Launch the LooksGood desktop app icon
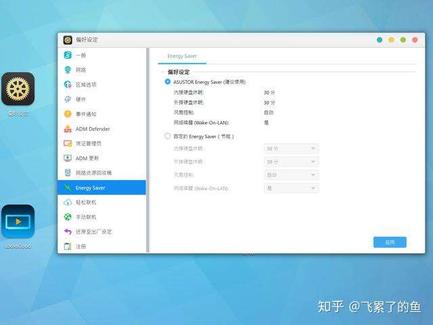This screenshot has height=325, width=433. (18, 221)
